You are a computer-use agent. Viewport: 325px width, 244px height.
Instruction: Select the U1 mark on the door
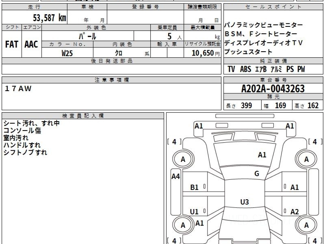[194, 212]
